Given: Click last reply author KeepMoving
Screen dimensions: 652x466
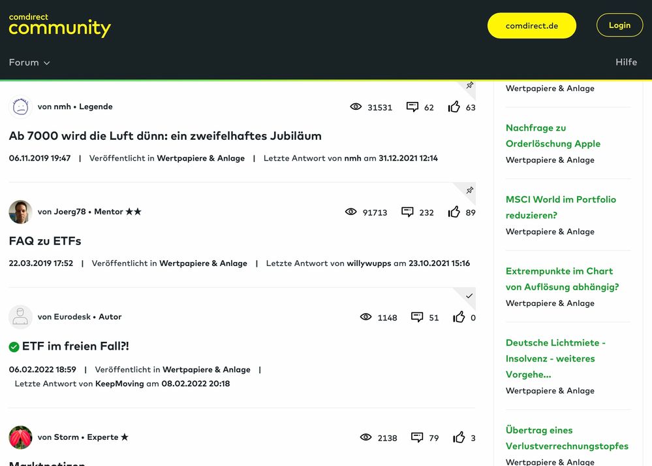Looking at the screenshot, I should 119,384.
